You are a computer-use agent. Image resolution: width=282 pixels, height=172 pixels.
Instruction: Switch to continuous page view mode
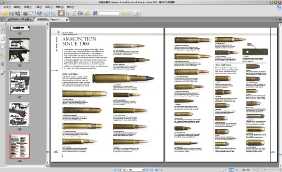[227, 170]
